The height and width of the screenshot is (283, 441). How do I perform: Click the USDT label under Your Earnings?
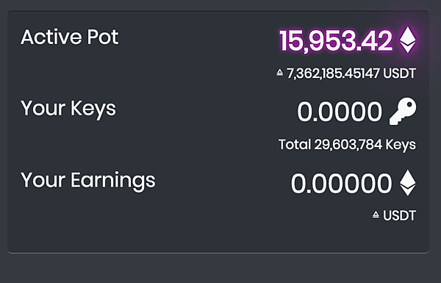399,216
